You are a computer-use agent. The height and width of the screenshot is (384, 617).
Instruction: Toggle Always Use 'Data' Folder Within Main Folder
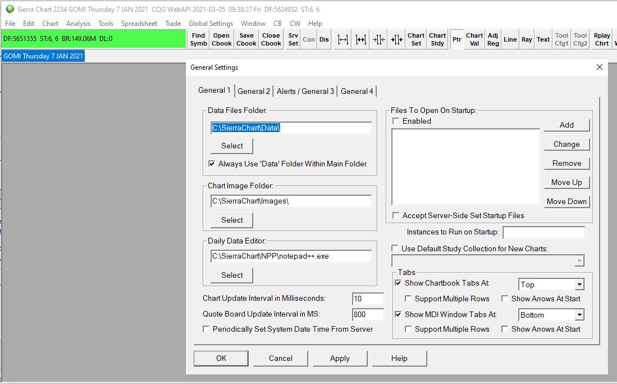pos(212,164)
